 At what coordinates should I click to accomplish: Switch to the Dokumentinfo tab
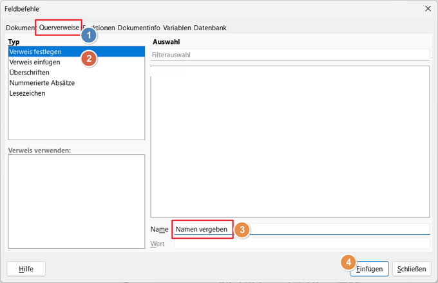coord(138,28)
